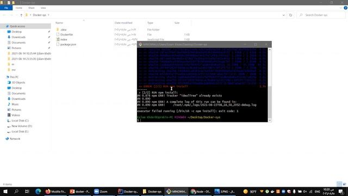Switch to Zoom taskbar window
This screenshot has height=196, width=348.
click(x=104, y=192)
